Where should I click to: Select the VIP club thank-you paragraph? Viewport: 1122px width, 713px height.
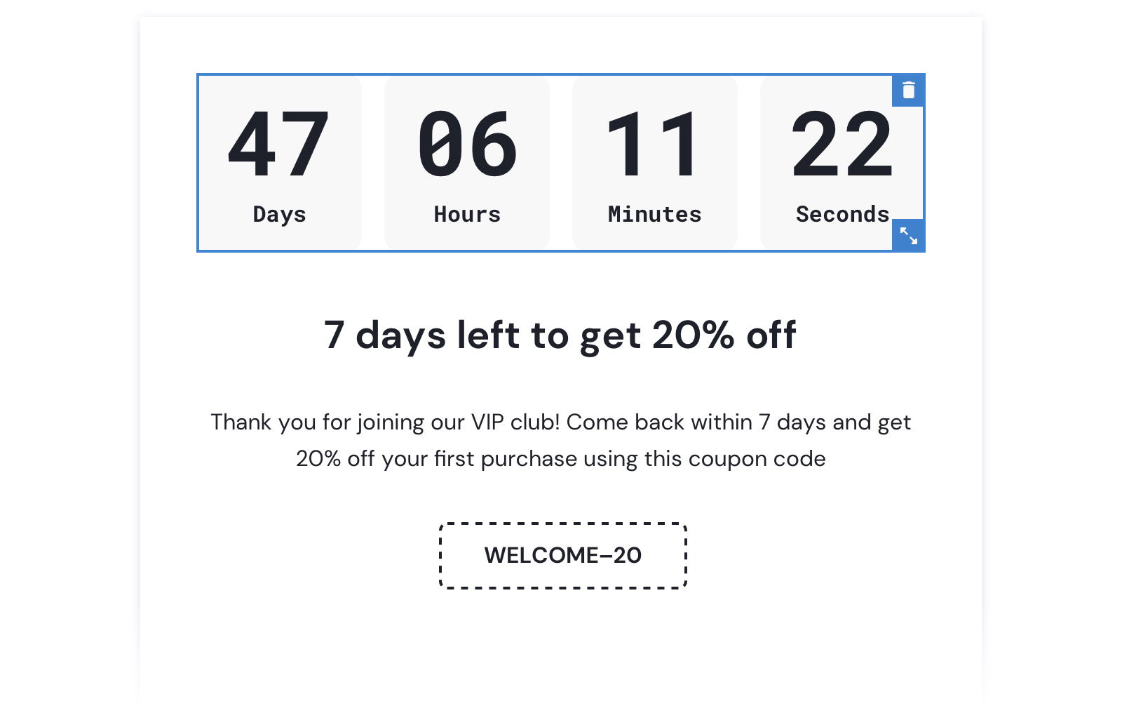560,440
